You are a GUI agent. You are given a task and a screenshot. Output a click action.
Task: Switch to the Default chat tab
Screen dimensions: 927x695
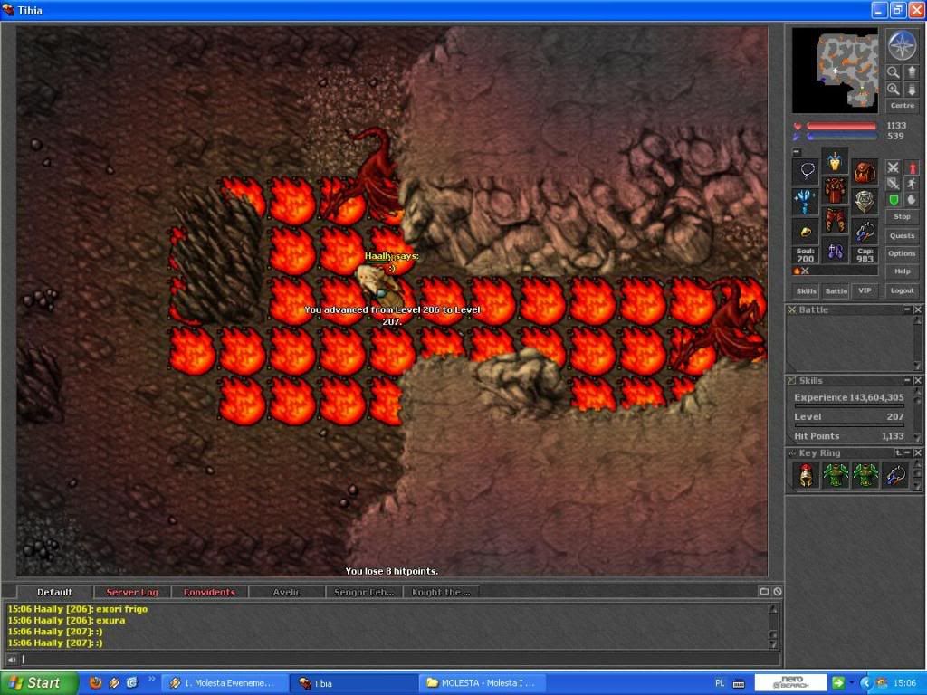tap(54, 592)
